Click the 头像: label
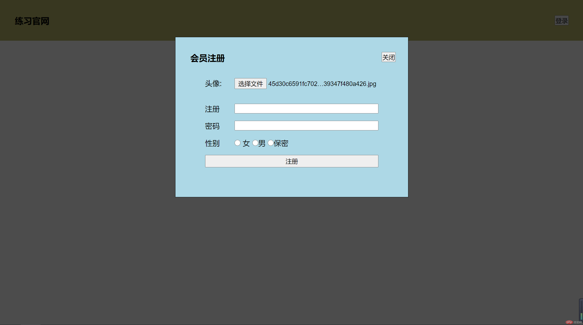Viewport: 583px width, 325px height. pos(213,84)
